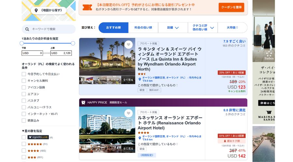Click the magnifier icon in keyword search
The image size is (293, 162).
pos(27,29)
